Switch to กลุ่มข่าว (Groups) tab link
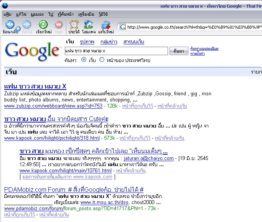 pyautogui.click(x=109, y=41)
